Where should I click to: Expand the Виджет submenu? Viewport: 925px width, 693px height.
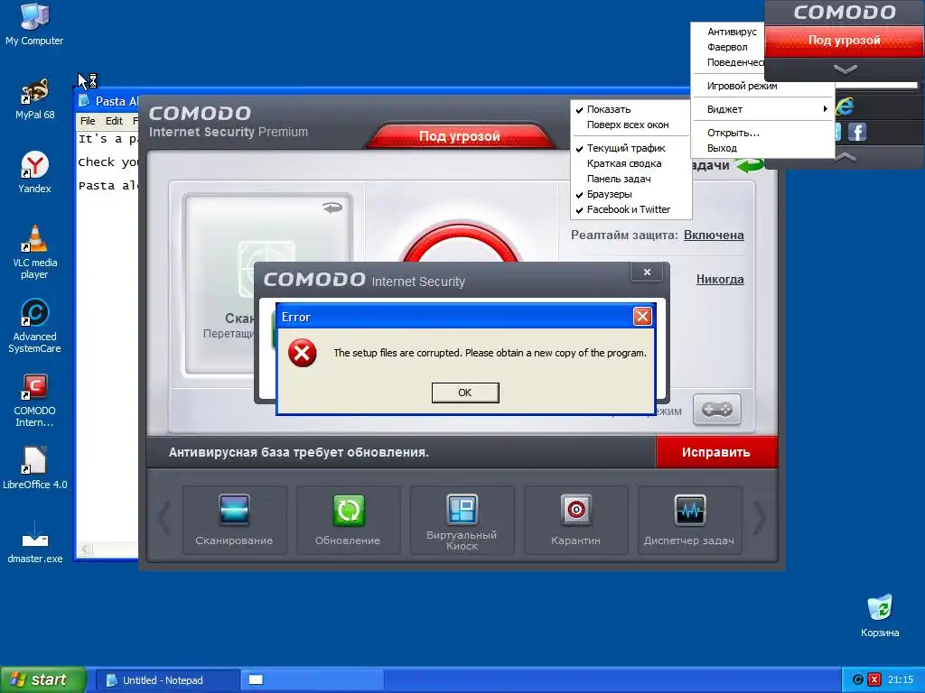[x=762, y=109]
